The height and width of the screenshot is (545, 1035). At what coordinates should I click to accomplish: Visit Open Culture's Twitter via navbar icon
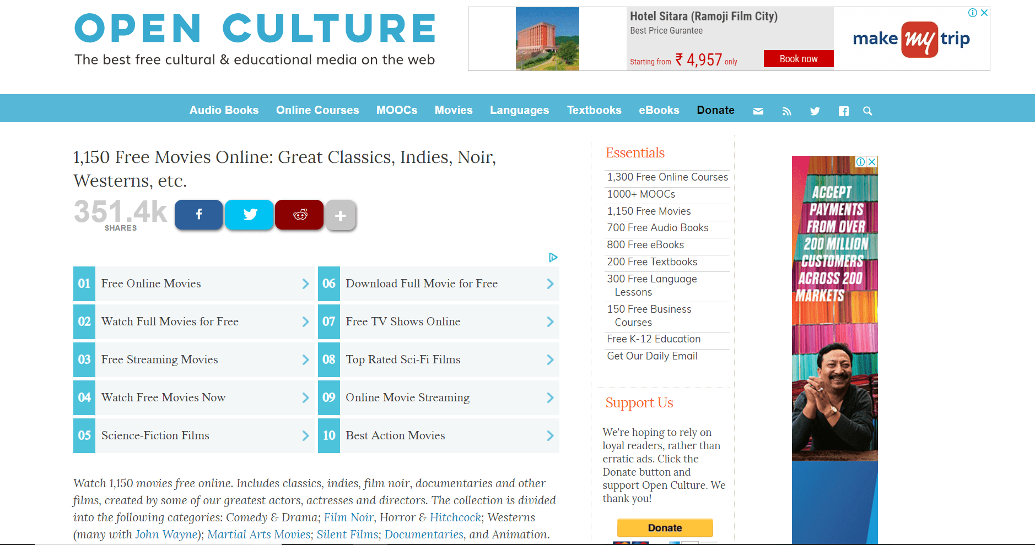pos(815,111)
